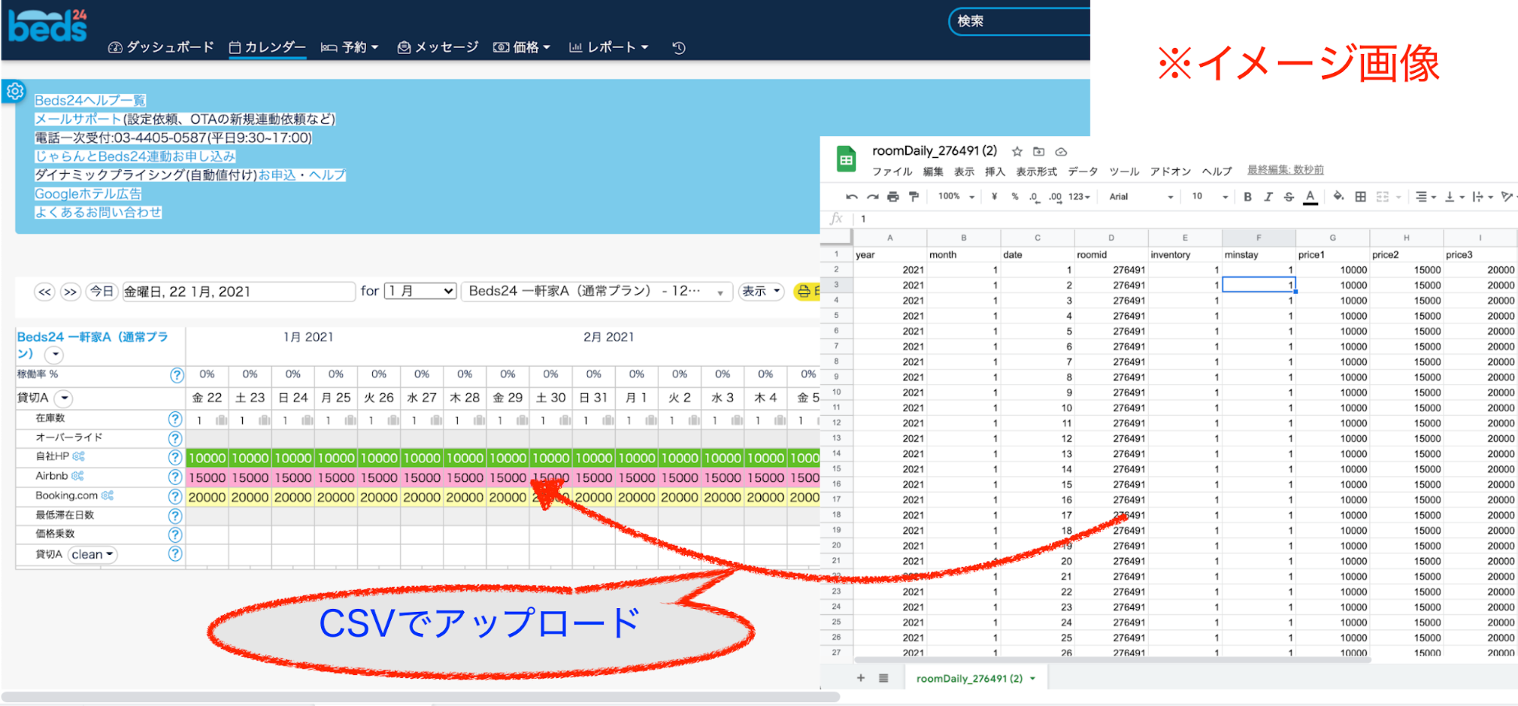
Task: Click the gear icon beside Booking.com
Action: point(108,496)
